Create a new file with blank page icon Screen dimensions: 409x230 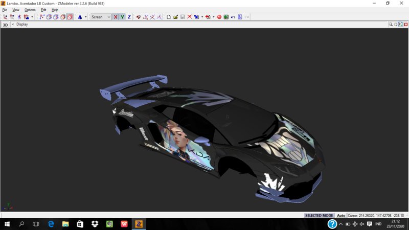169,17
